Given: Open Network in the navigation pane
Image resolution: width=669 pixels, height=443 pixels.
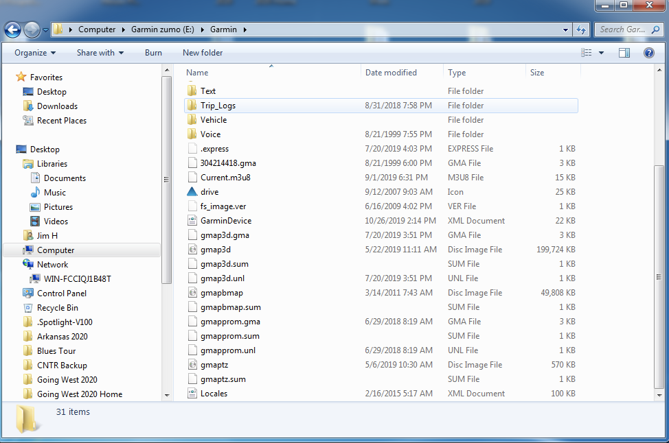Looking at the screenshot, I should (52, 265).
